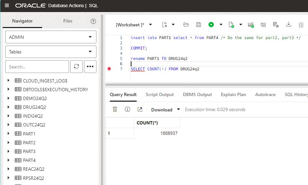The width and height of the screenshot is (308, 185).
Task: Toggle the breakpoint marker on line 7
Action: pyautogui.click(x=109, y=69)
